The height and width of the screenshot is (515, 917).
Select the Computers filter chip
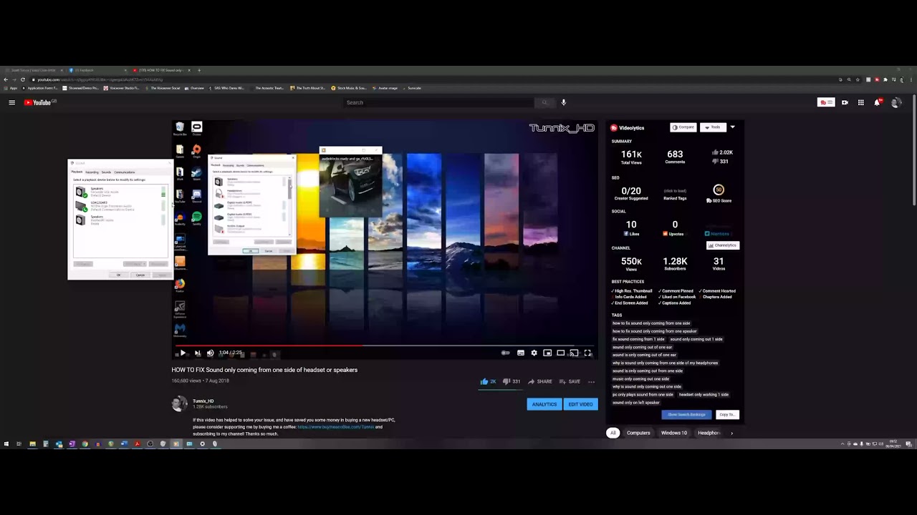point(638,433)
